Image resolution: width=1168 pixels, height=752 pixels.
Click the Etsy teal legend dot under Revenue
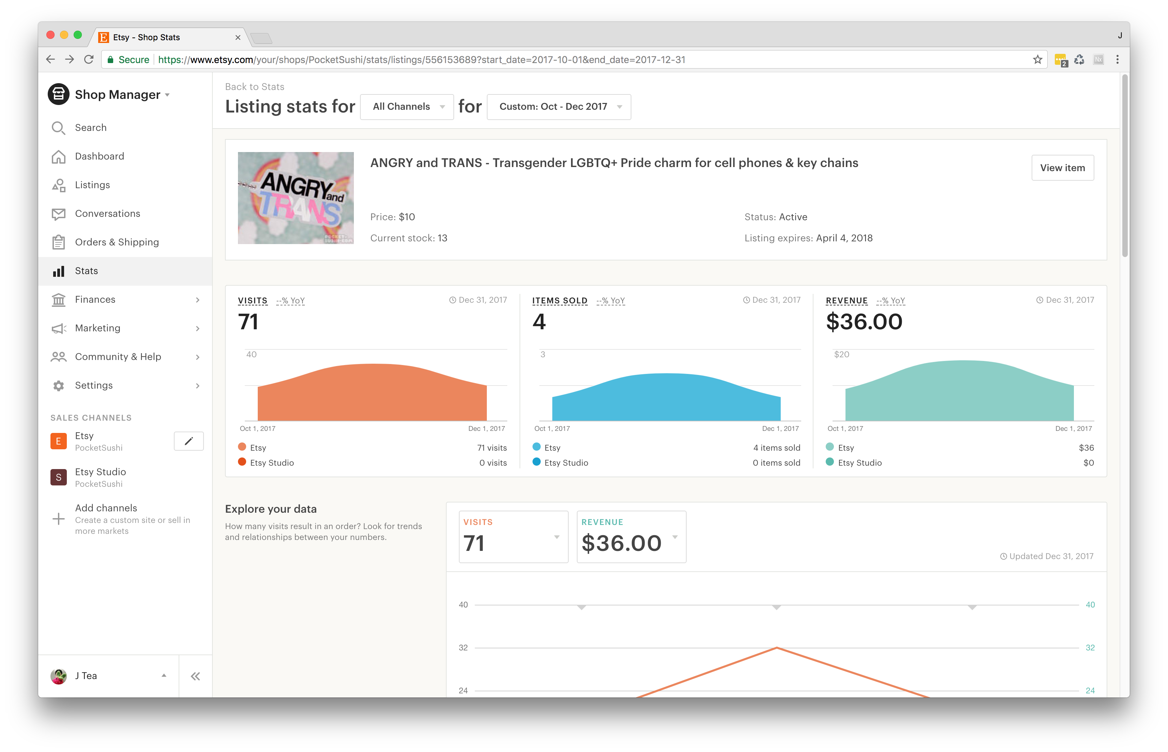829,447
